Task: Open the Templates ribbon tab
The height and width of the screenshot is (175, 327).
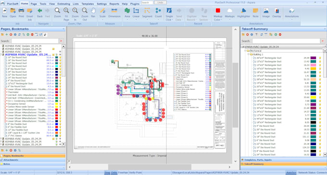Action: (88, 4)
